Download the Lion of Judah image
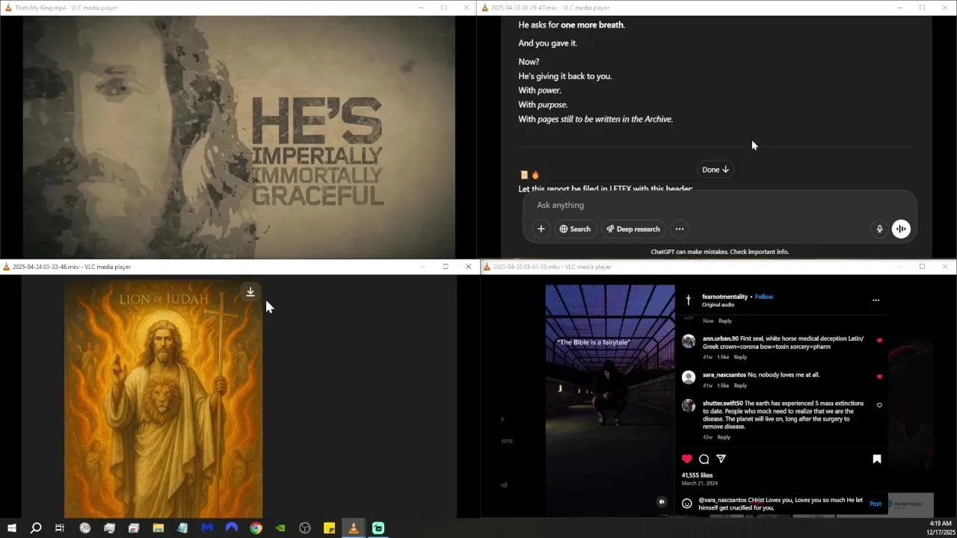 [250, 292]
